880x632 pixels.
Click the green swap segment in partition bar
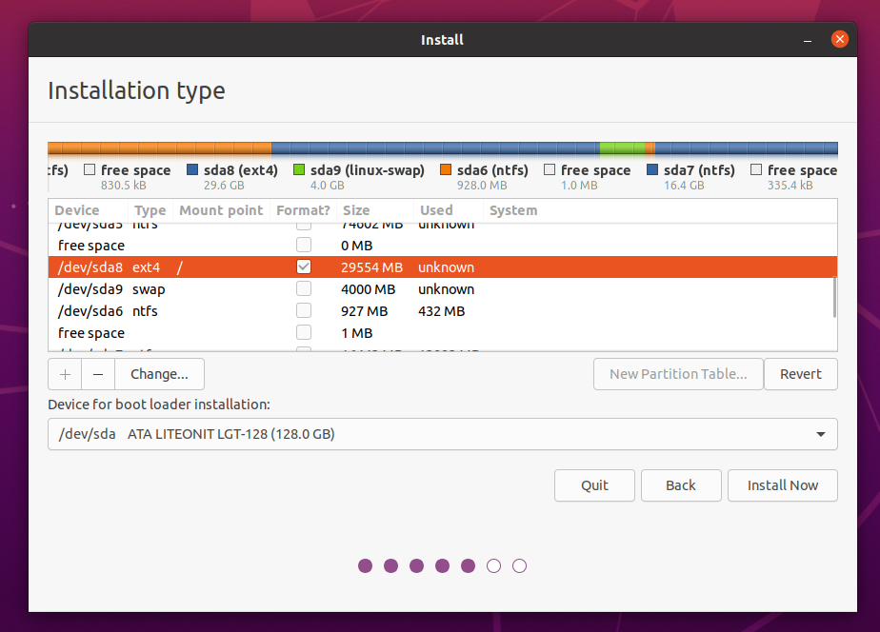click(x=623, y=148)
